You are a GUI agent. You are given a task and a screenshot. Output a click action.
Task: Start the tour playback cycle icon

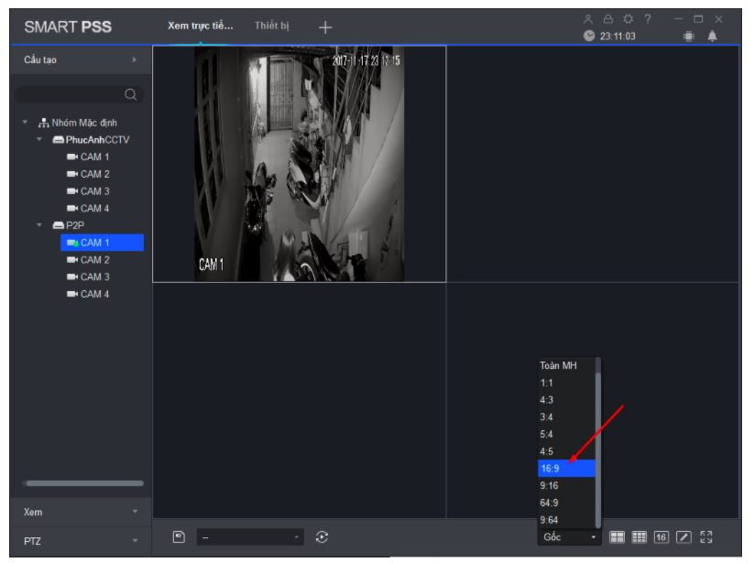coord(322,536)
